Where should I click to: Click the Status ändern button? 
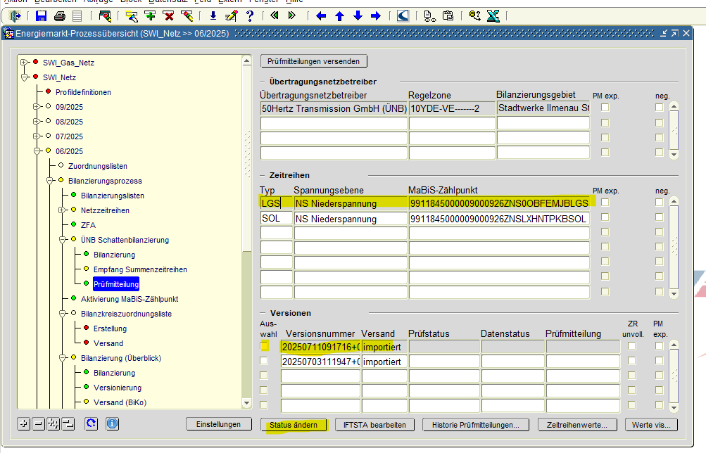tap(293, 425)
